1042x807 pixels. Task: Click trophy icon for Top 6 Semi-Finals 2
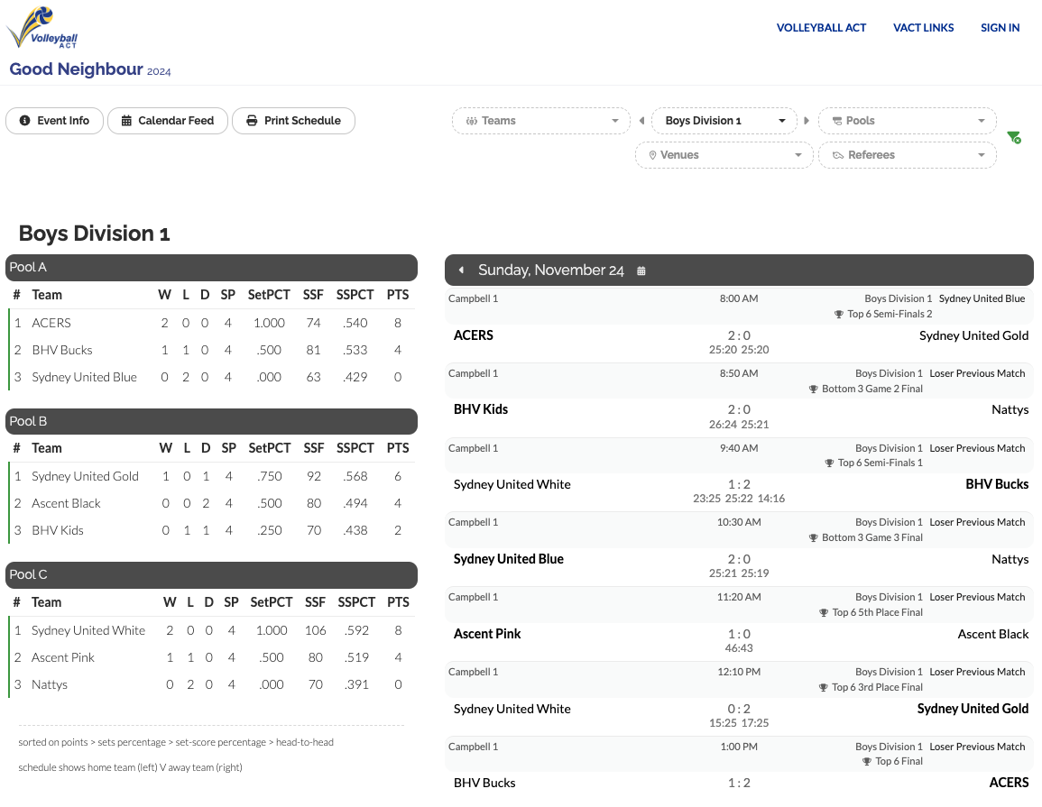(839, 315)
